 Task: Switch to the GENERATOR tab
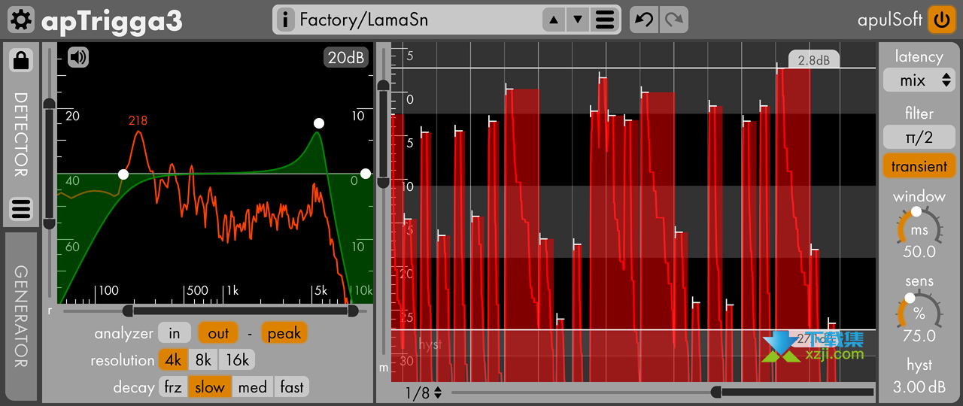coord(21,316)
